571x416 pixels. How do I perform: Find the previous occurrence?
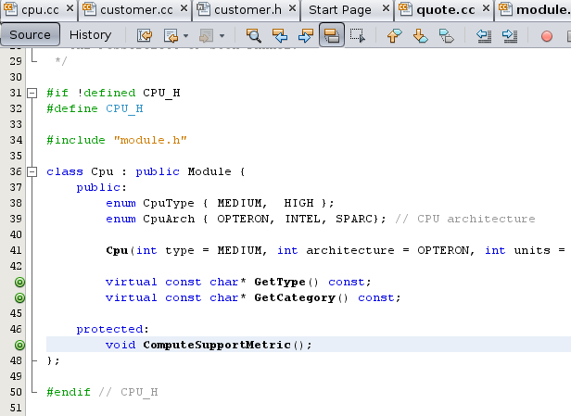(279, 36)
